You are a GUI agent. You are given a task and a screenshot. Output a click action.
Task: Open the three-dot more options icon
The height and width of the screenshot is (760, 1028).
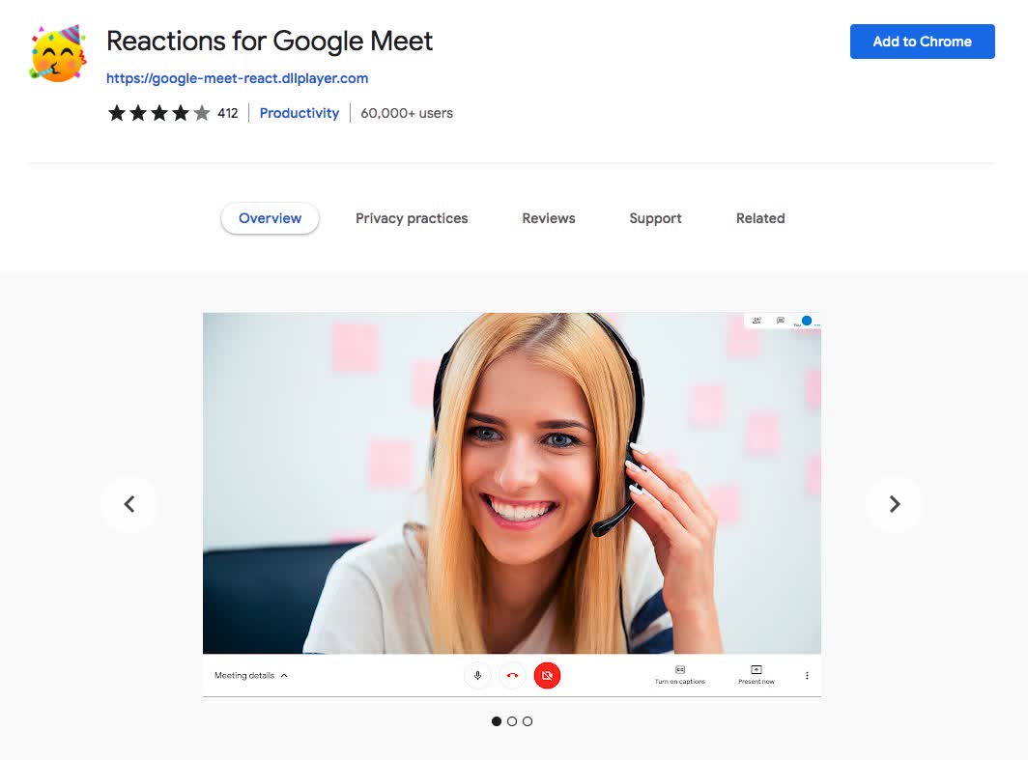tap(807, 676)
